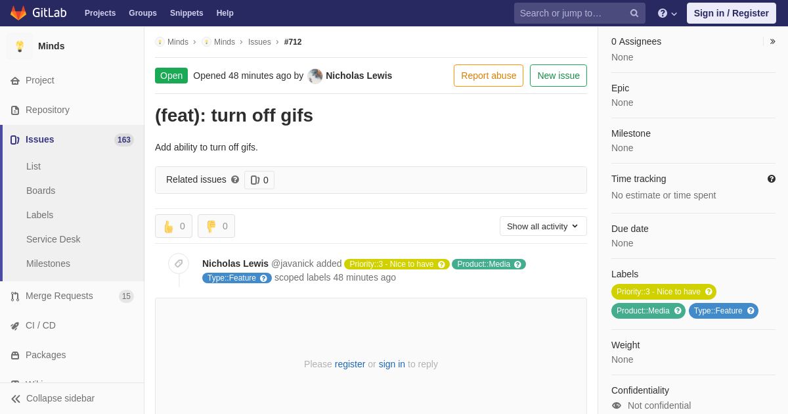The width and height of the screenshot is (788, 414).
Task: Open Labels in Issues submenu
Action: click(39, 215)
